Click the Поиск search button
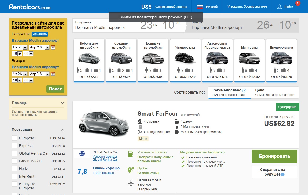This screenshot has height=195, width=308. pyautogui.click(x=55, y=89)
